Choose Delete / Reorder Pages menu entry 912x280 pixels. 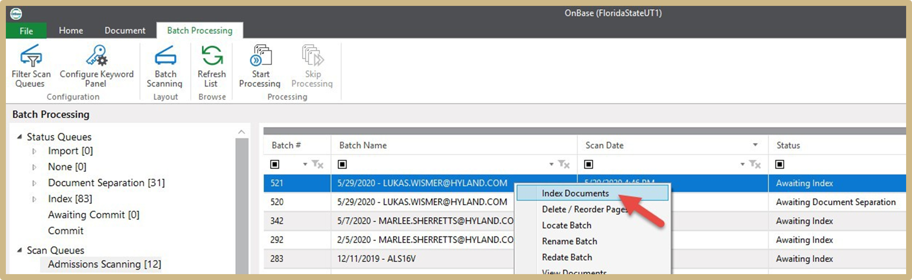point(585,209)
